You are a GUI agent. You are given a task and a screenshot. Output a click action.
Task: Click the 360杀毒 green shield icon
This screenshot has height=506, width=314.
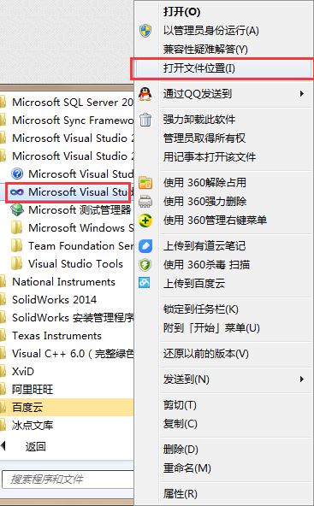coord(145,265)
